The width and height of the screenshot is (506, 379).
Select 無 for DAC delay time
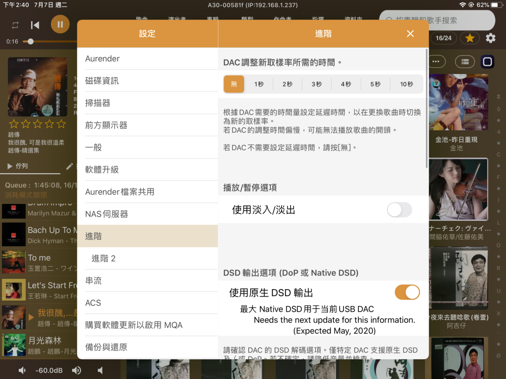(233, 84)
